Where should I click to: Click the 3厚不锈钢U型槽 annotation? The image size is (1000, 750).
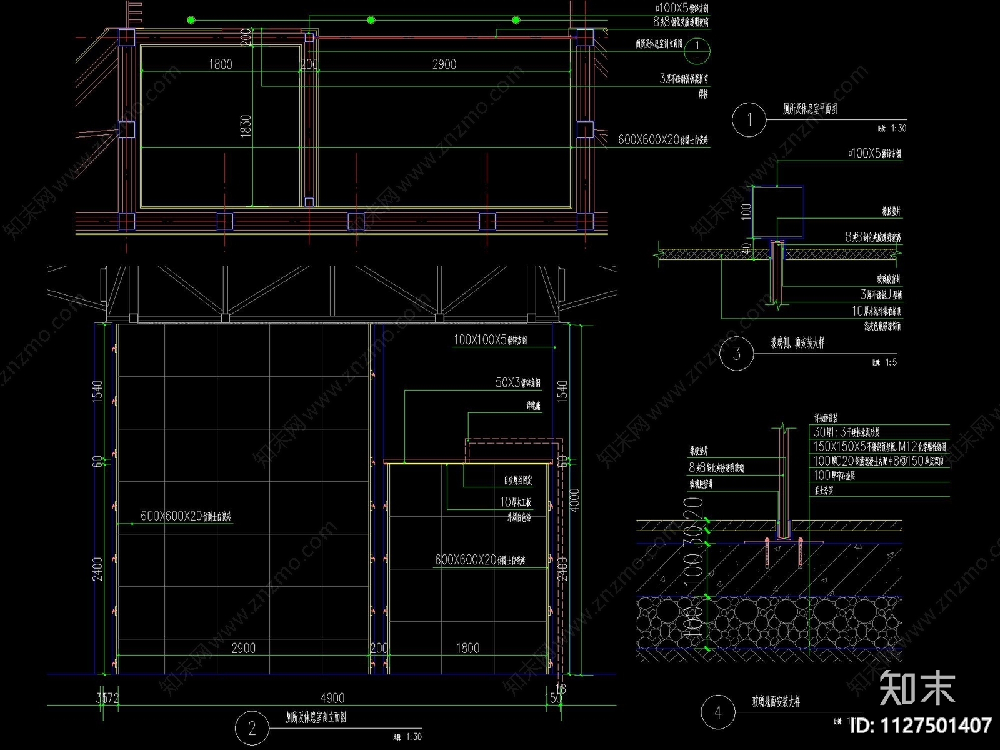point(881,294)
